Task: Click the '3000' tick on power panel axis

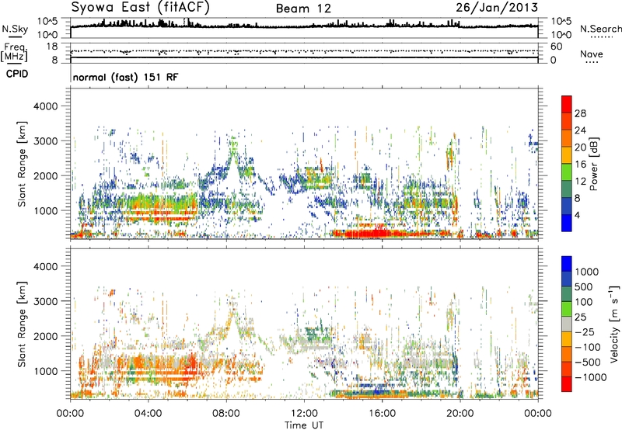Action: point(45,141)
